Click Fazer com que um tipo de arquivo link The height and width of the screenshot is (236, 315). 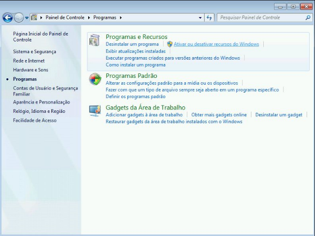click(192, 90)
